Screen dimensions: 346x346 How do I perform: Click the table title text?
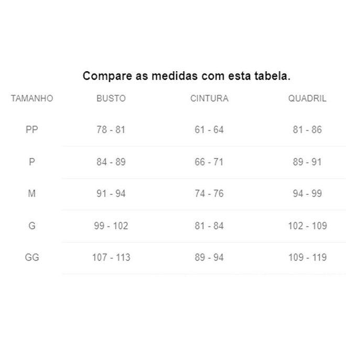coord(187,76)
